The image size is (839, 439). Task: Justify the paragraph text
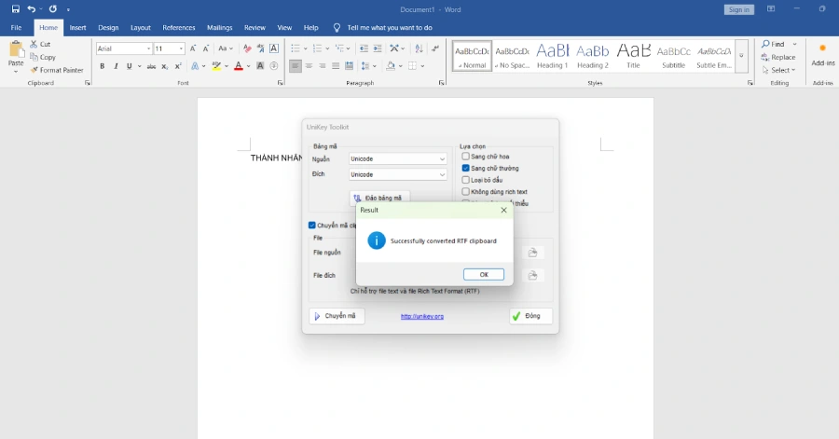(x=336, y=66)
